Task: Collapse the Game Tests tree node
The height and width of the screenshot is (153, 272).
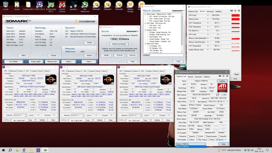Action: (145, 14)
